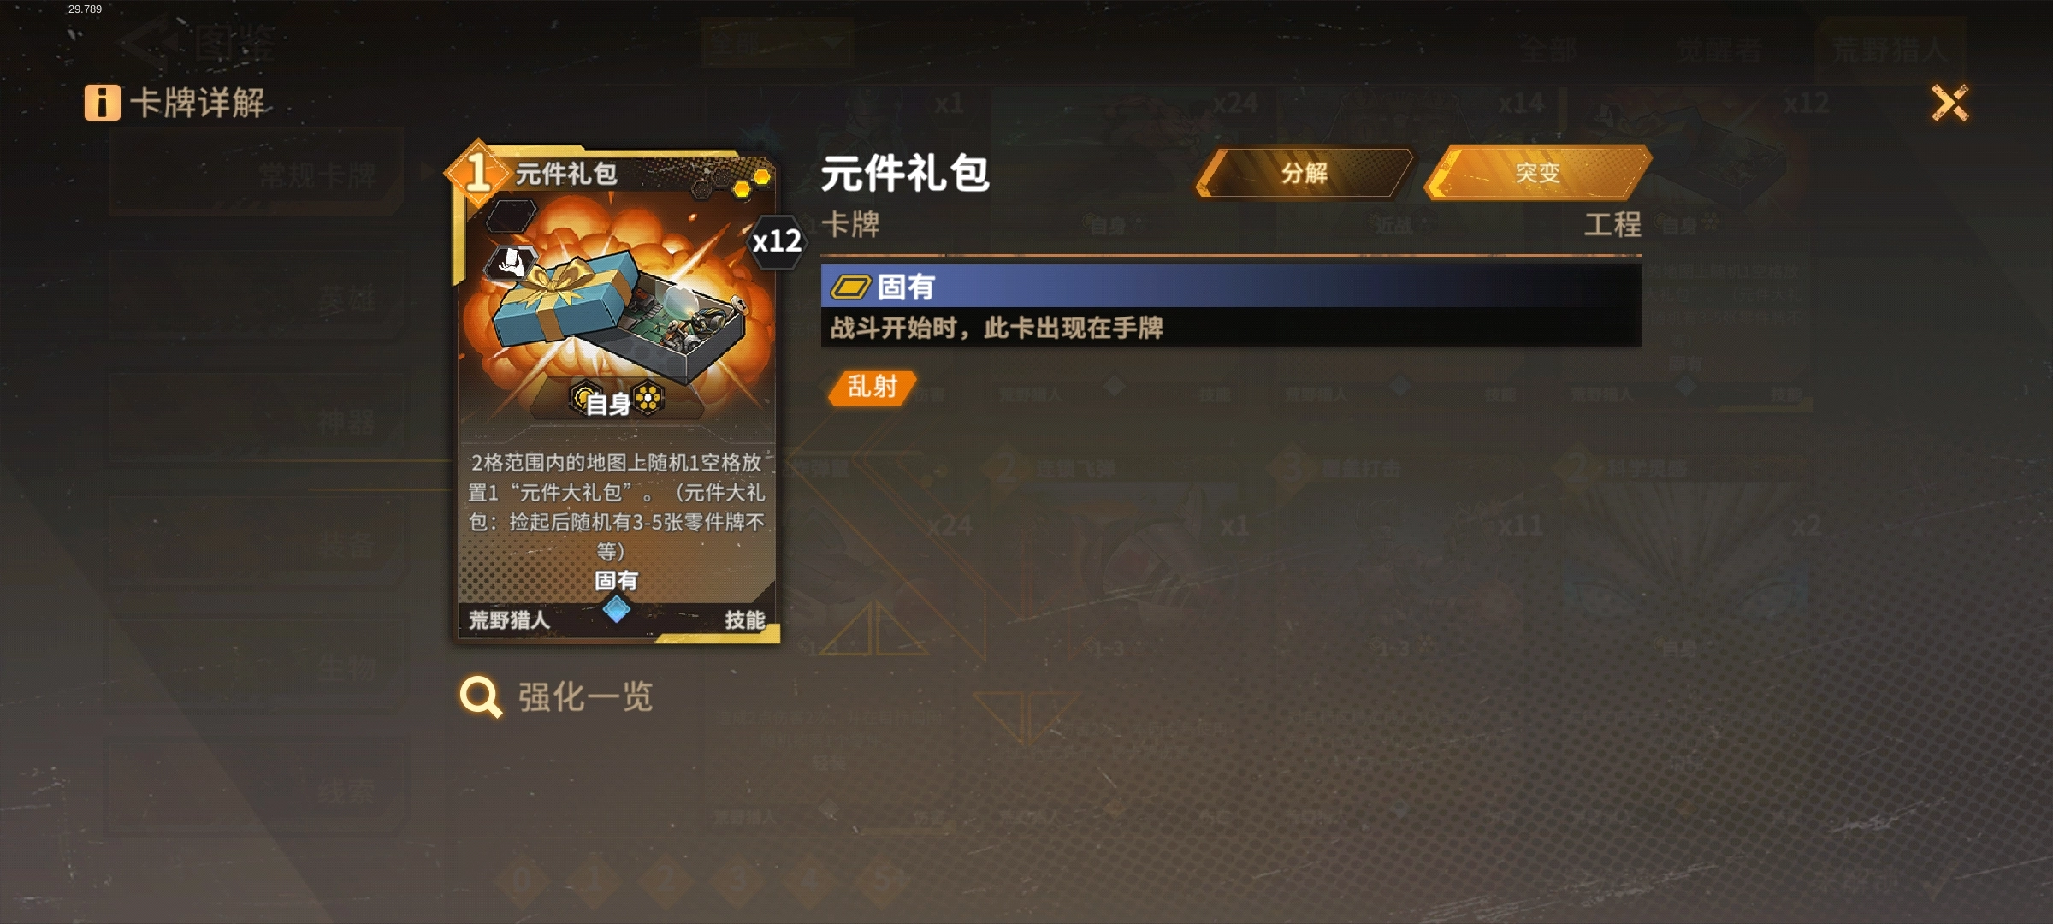Click the 技能 type label on card

744,620
